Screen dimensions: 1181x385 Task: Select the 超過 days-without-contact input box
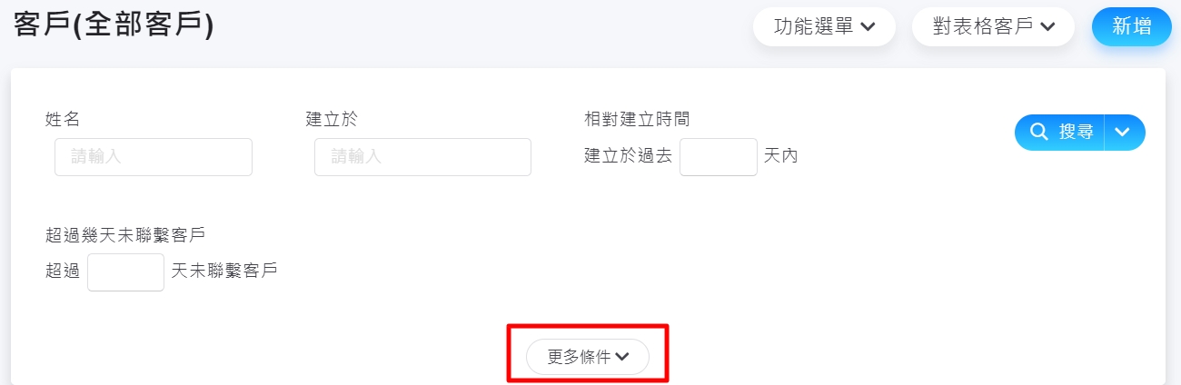(125, 271)
